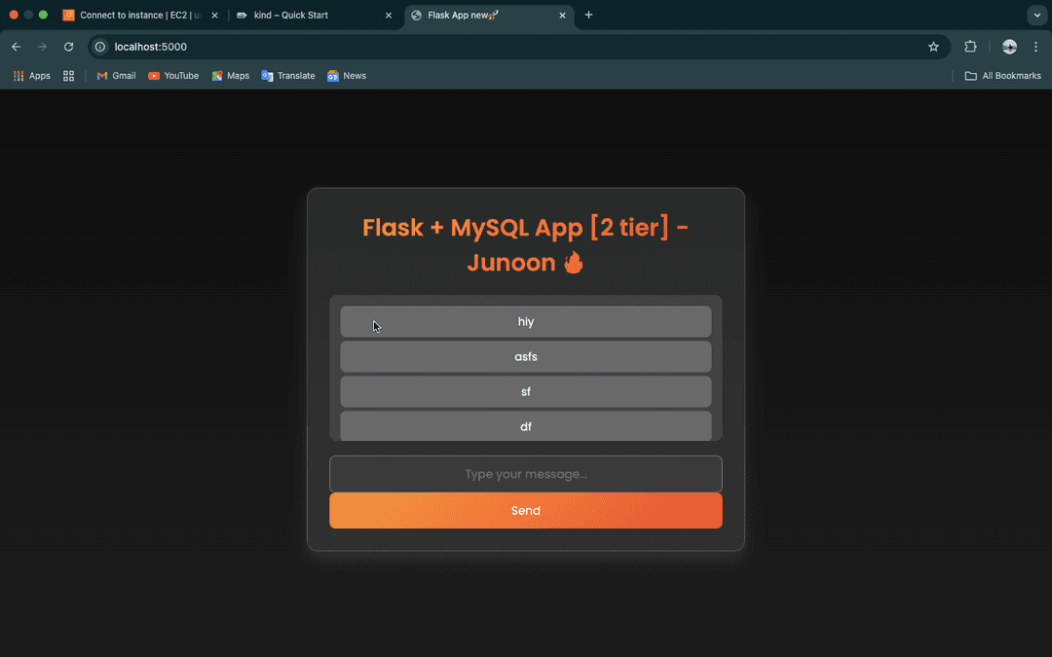Open YouTube bookmark
This screenshot has height=657, width=1052.
click(x=173, y=76)
